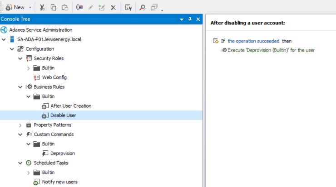Expand Builtin folder under Scheduled Tasks
This screenshot has width=336, height=187.
point(28,173)
